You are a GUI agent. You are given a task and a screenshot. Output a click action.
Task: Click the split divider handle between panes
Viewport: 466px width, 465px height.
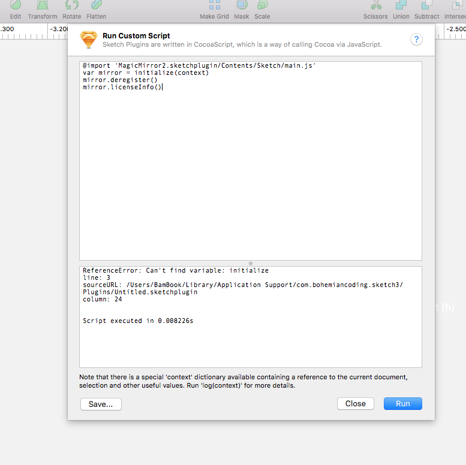click(x=251, y=264)
